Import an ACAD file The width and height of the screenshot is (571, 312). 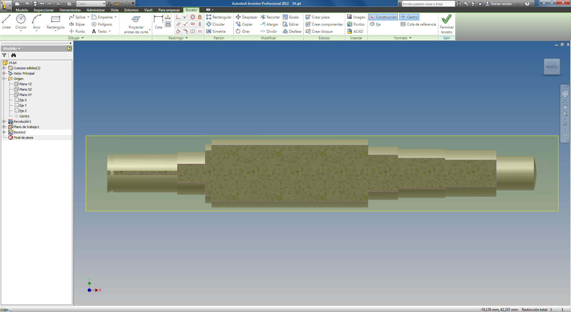(x=355, y=31)
